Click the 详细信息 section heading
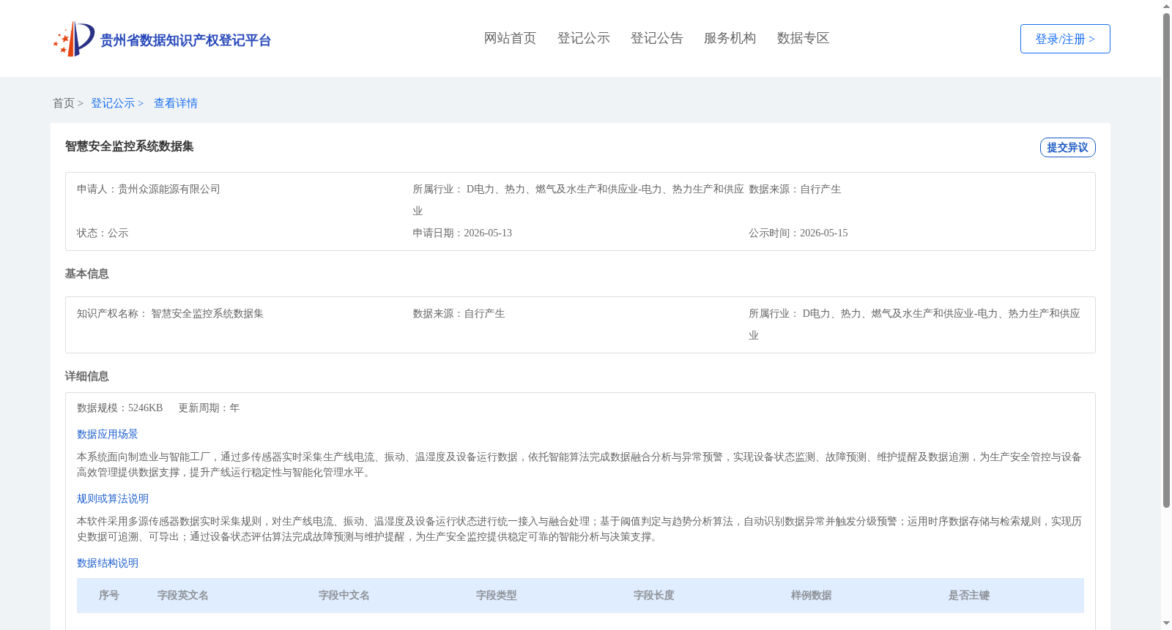 87,376
